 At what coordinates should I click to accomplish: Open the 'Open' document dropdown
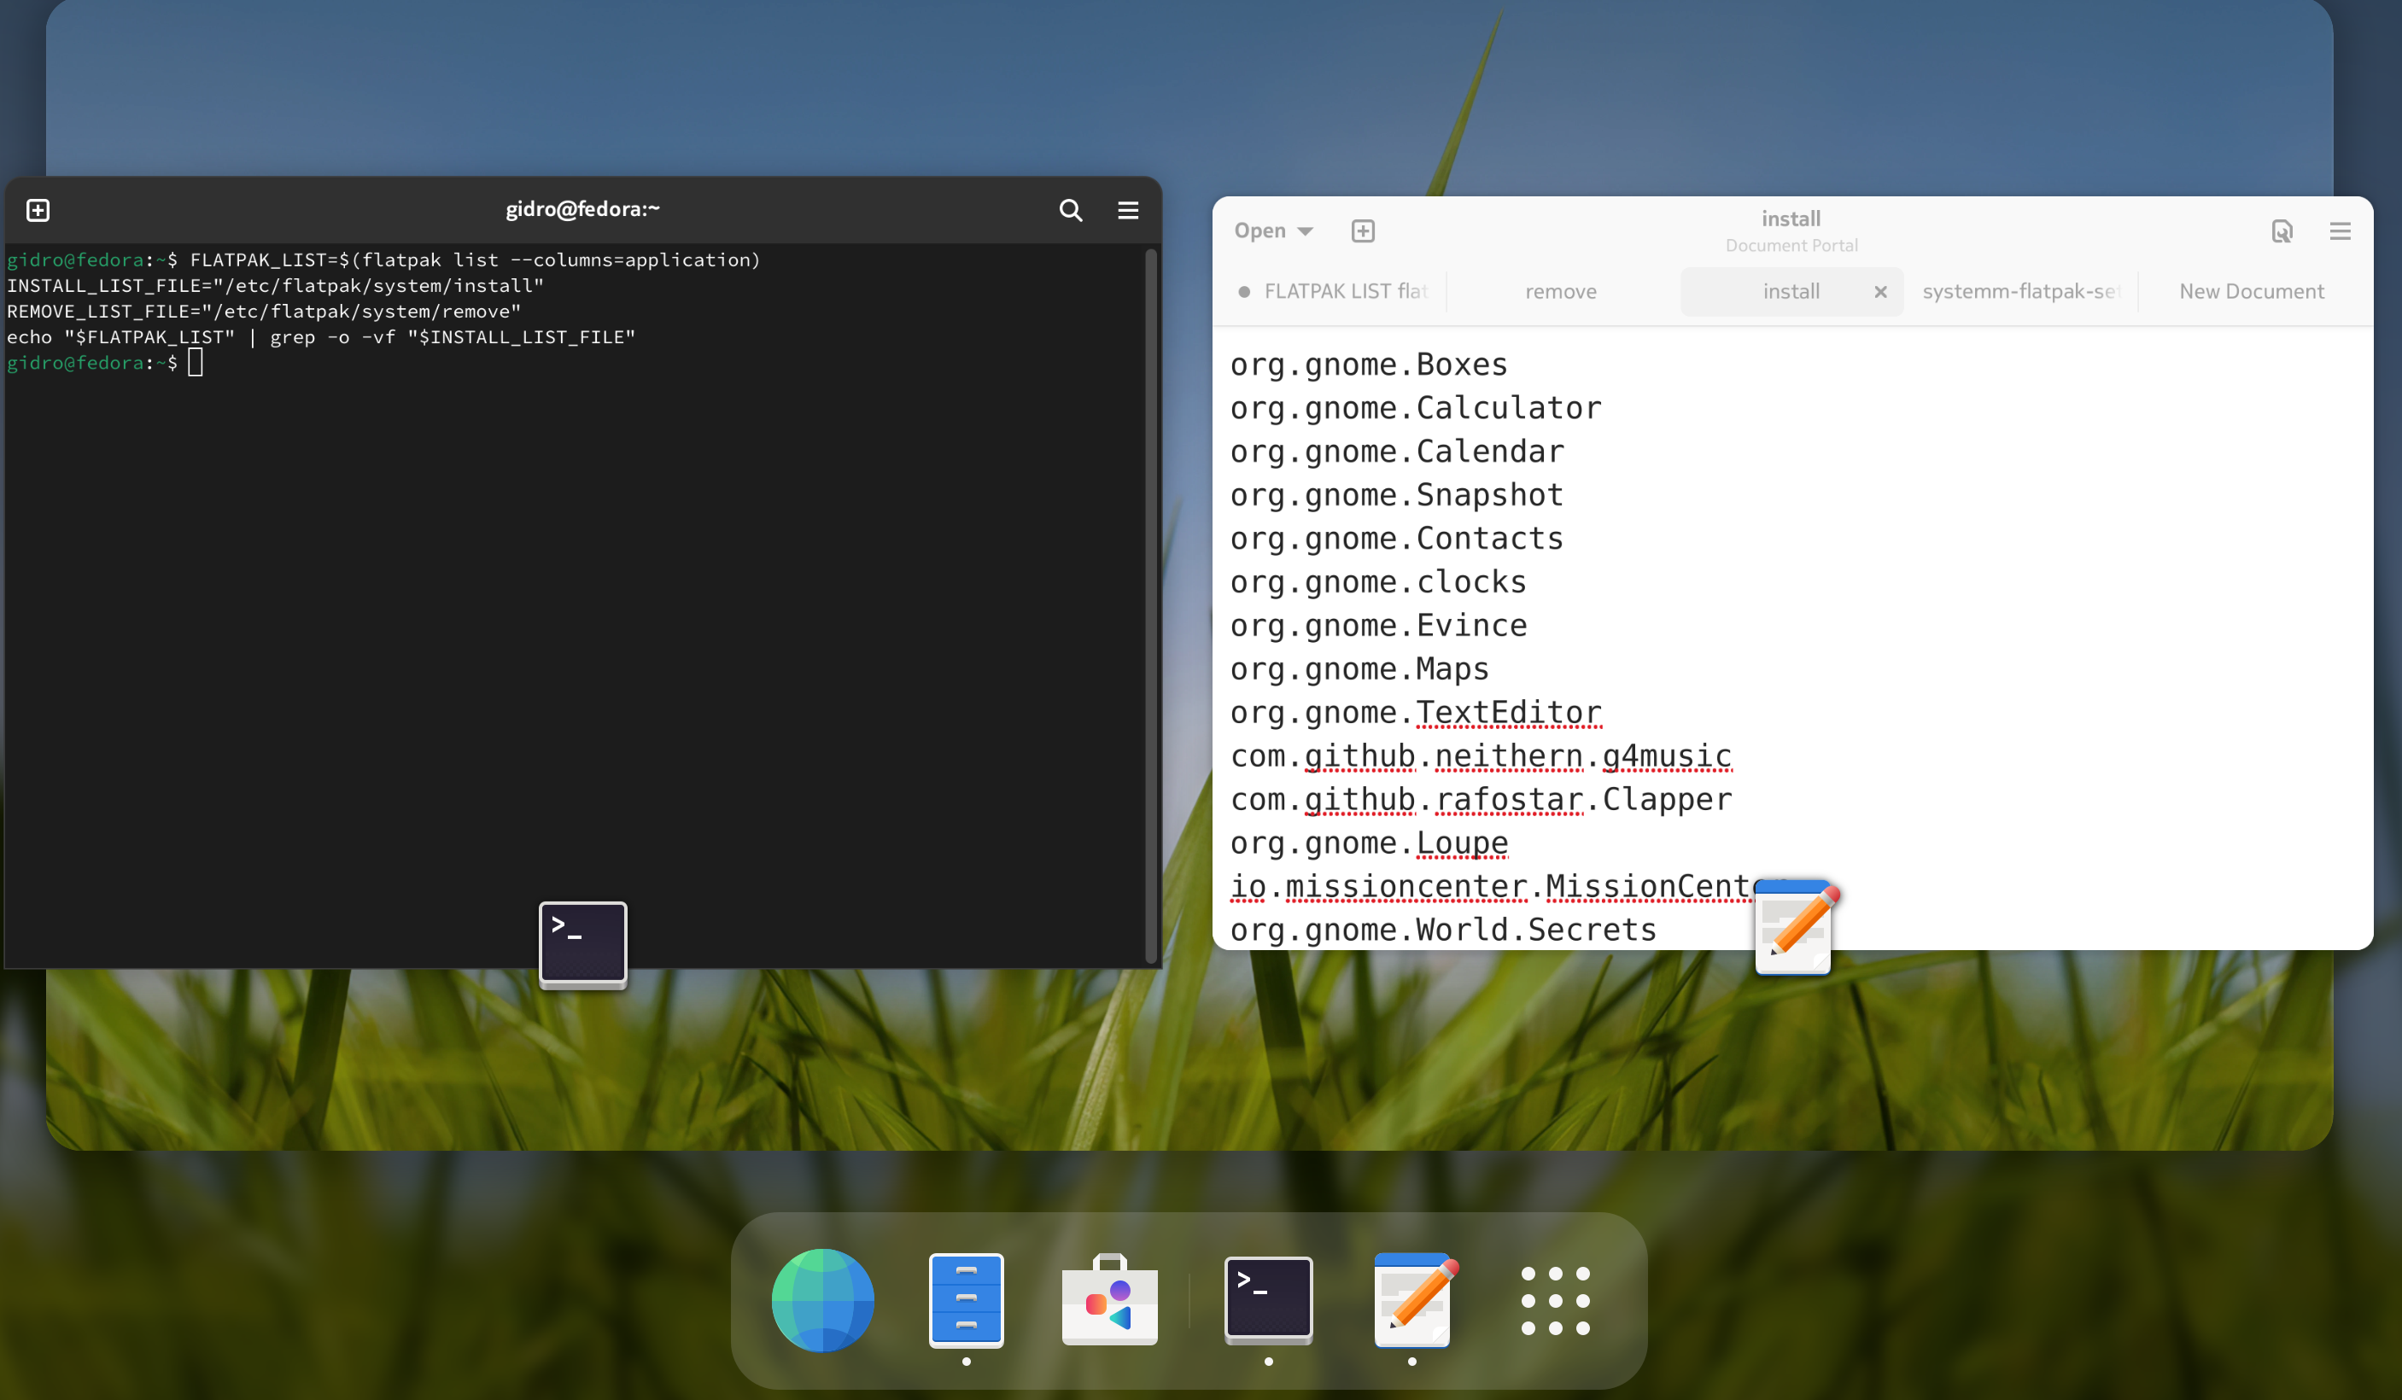[1272, 230]
